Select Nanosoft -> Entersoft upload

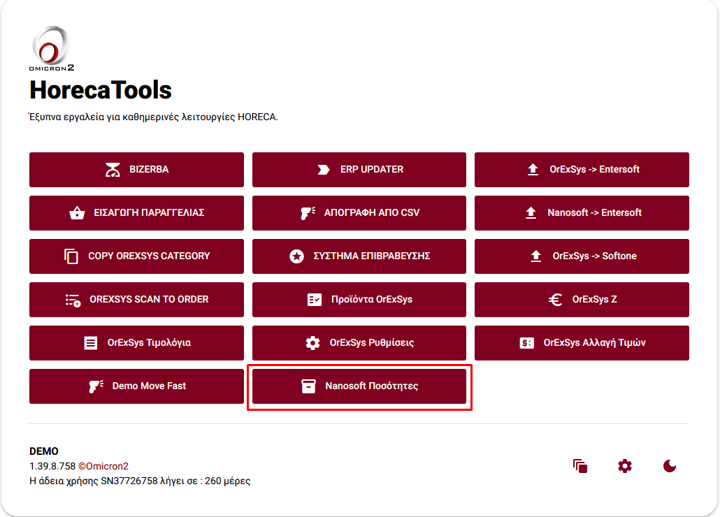[582, 213]
